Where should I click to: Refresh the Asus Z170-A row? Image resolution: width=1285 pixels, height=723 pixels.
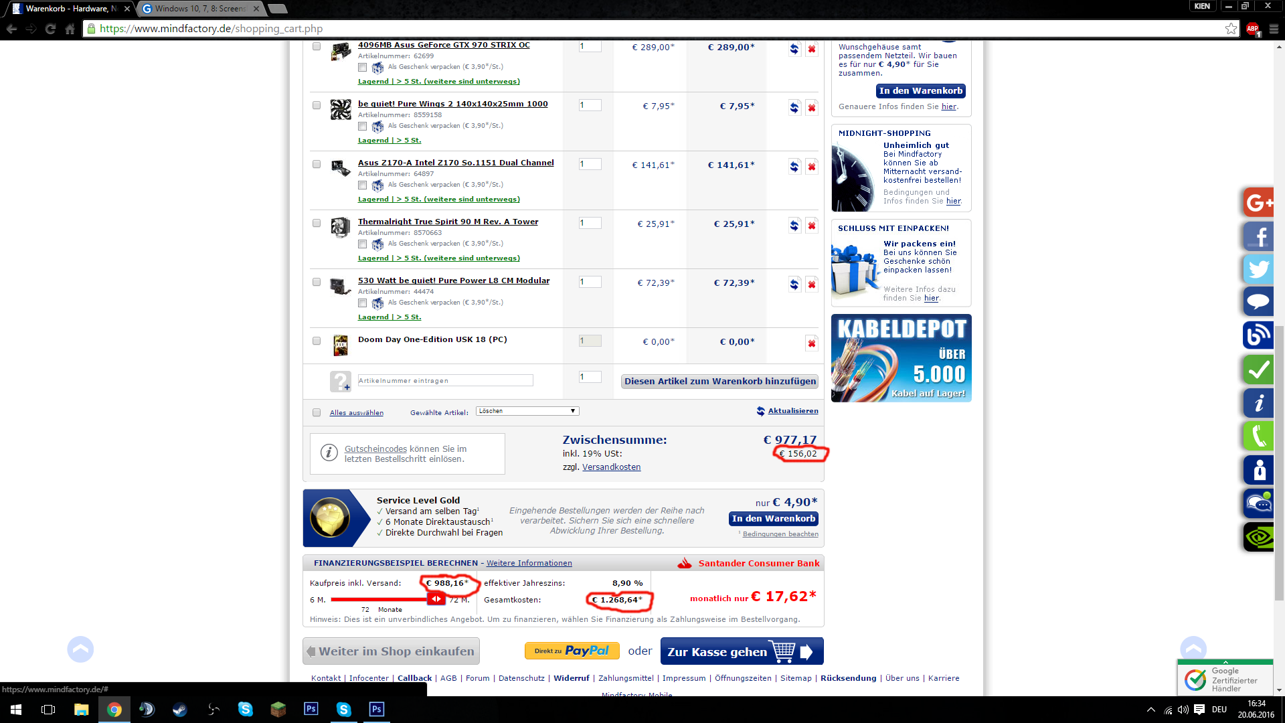click(x=794, y=167)
